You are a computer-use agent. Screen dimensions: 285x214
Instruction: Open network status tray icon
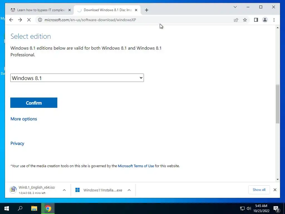click(242, 208)
